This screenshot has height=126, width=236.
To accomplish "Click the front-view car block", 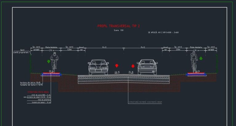I will tap(98, 67).
